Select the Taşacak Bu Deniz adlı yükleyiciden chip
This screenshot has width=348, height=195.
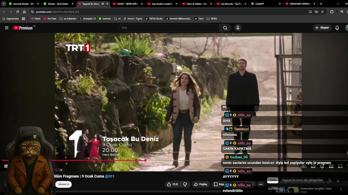pyautogui.click(x=302, y=180)
